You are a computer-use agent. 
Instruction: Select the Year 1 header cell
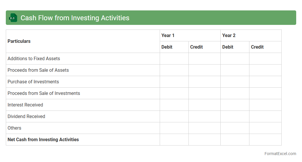click(168, 36)
